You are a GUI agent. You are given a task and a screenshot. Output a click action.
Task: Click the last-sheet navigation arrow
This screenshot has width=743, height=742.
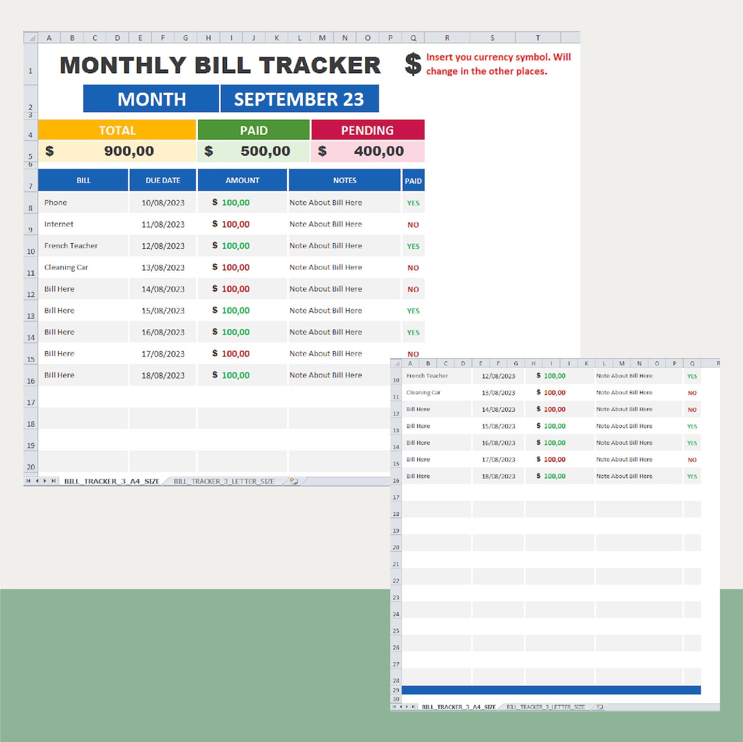[52, 481]
